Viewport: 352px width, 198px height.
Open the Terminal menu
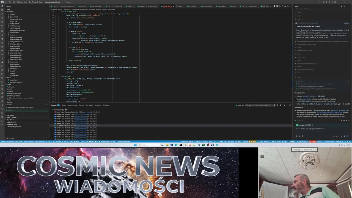click(x=35, y=2)
